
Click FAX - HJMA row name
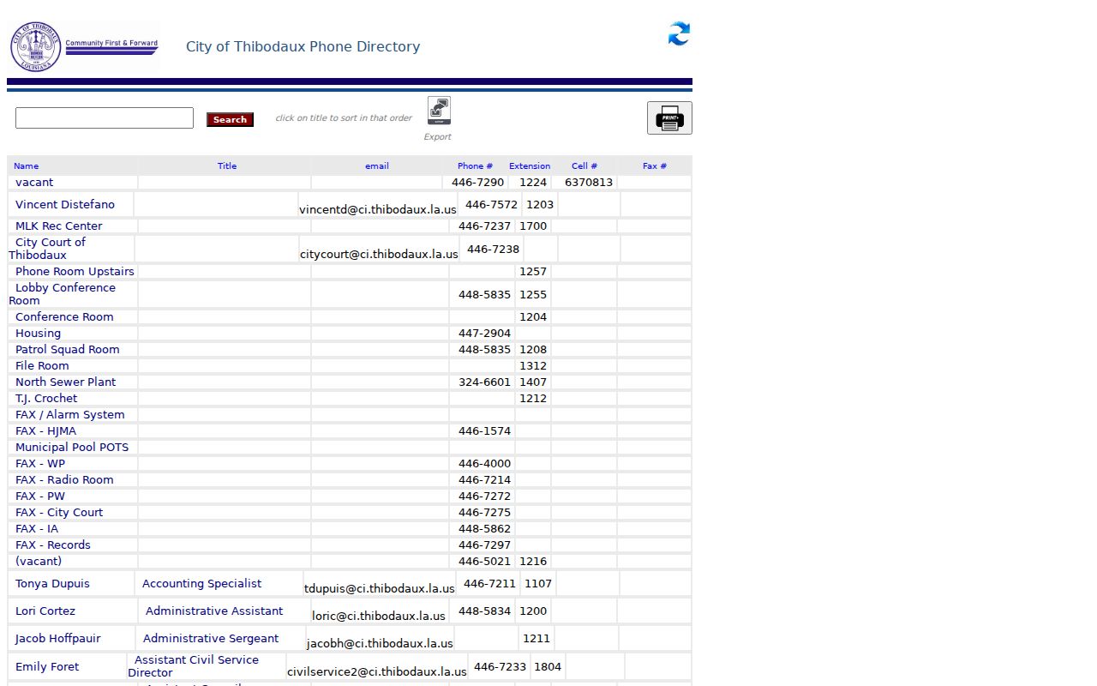point(46,431)
